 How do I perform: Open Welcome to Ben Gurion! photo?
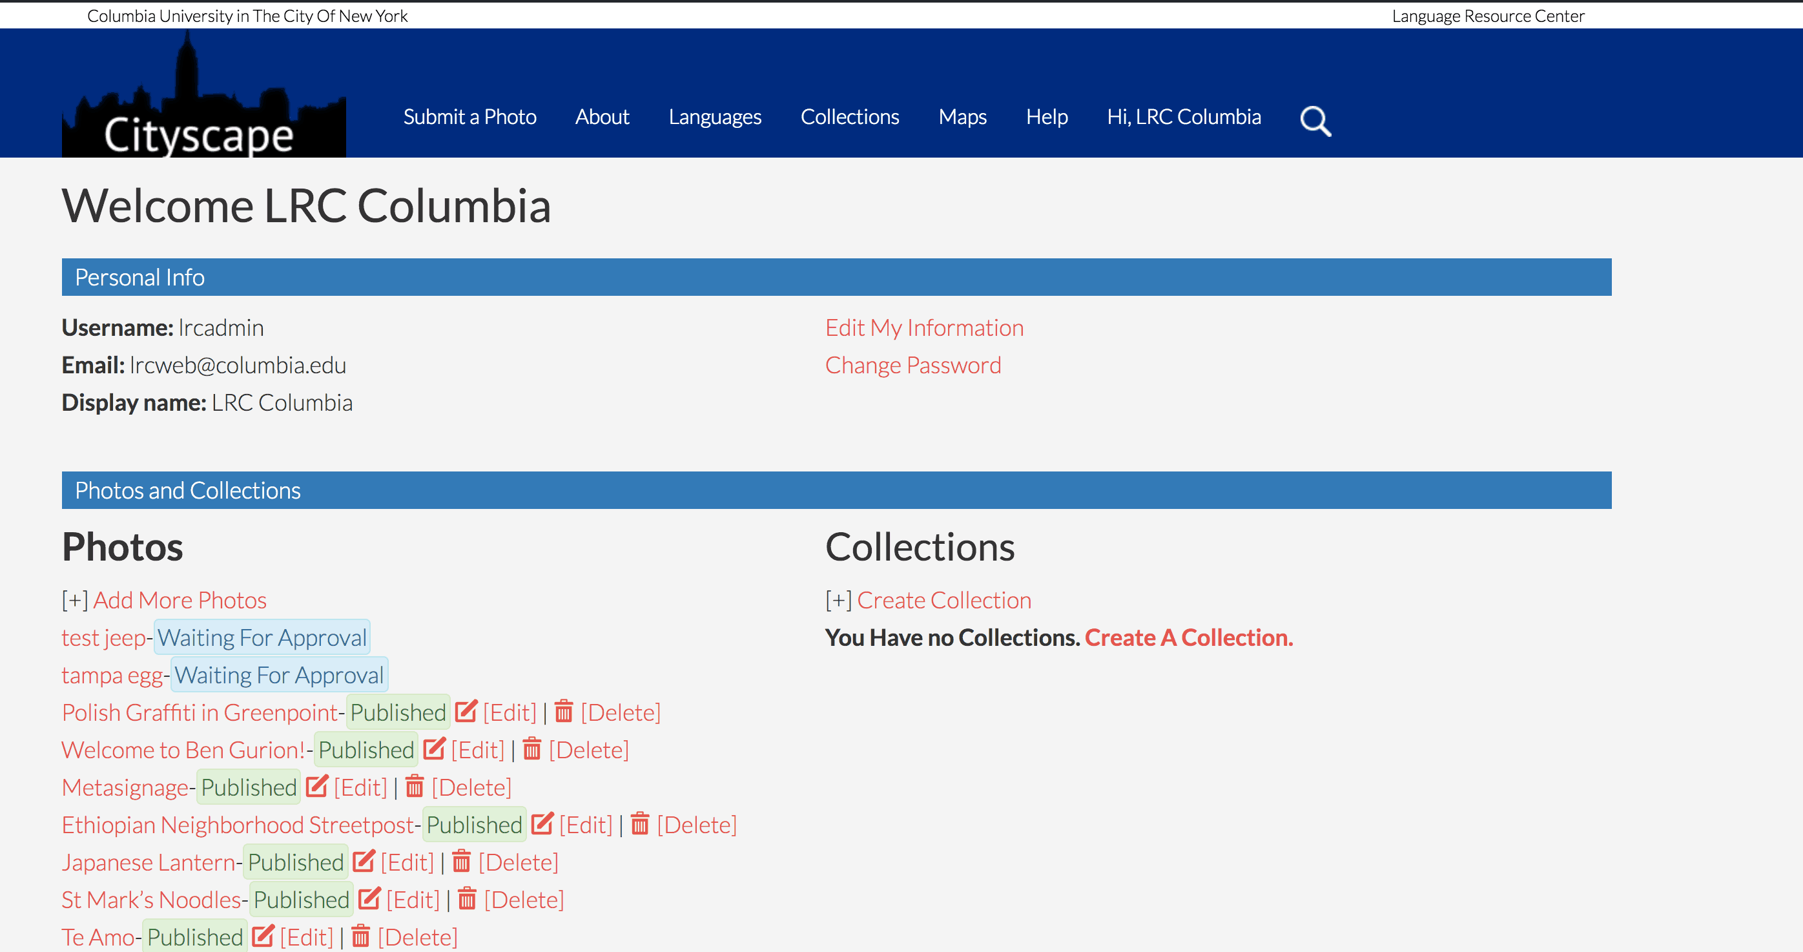pos(183,750)
